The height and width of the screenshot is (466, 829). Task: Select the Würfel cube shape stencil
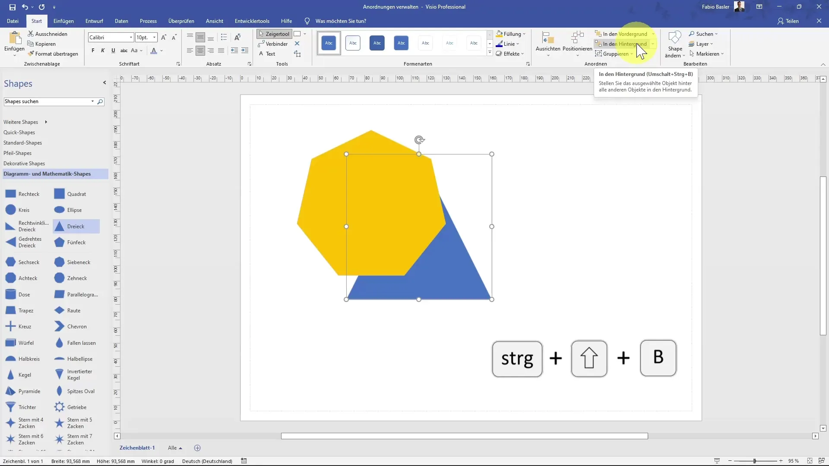click(20, 343)
